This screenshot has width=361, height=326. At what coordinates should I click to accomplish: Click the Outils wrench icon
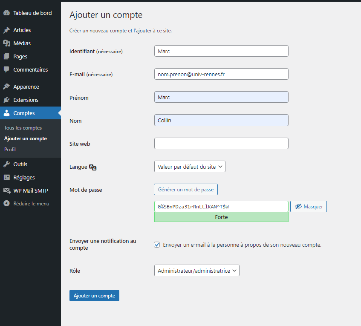pyautogui.click(x=6, y=164)
